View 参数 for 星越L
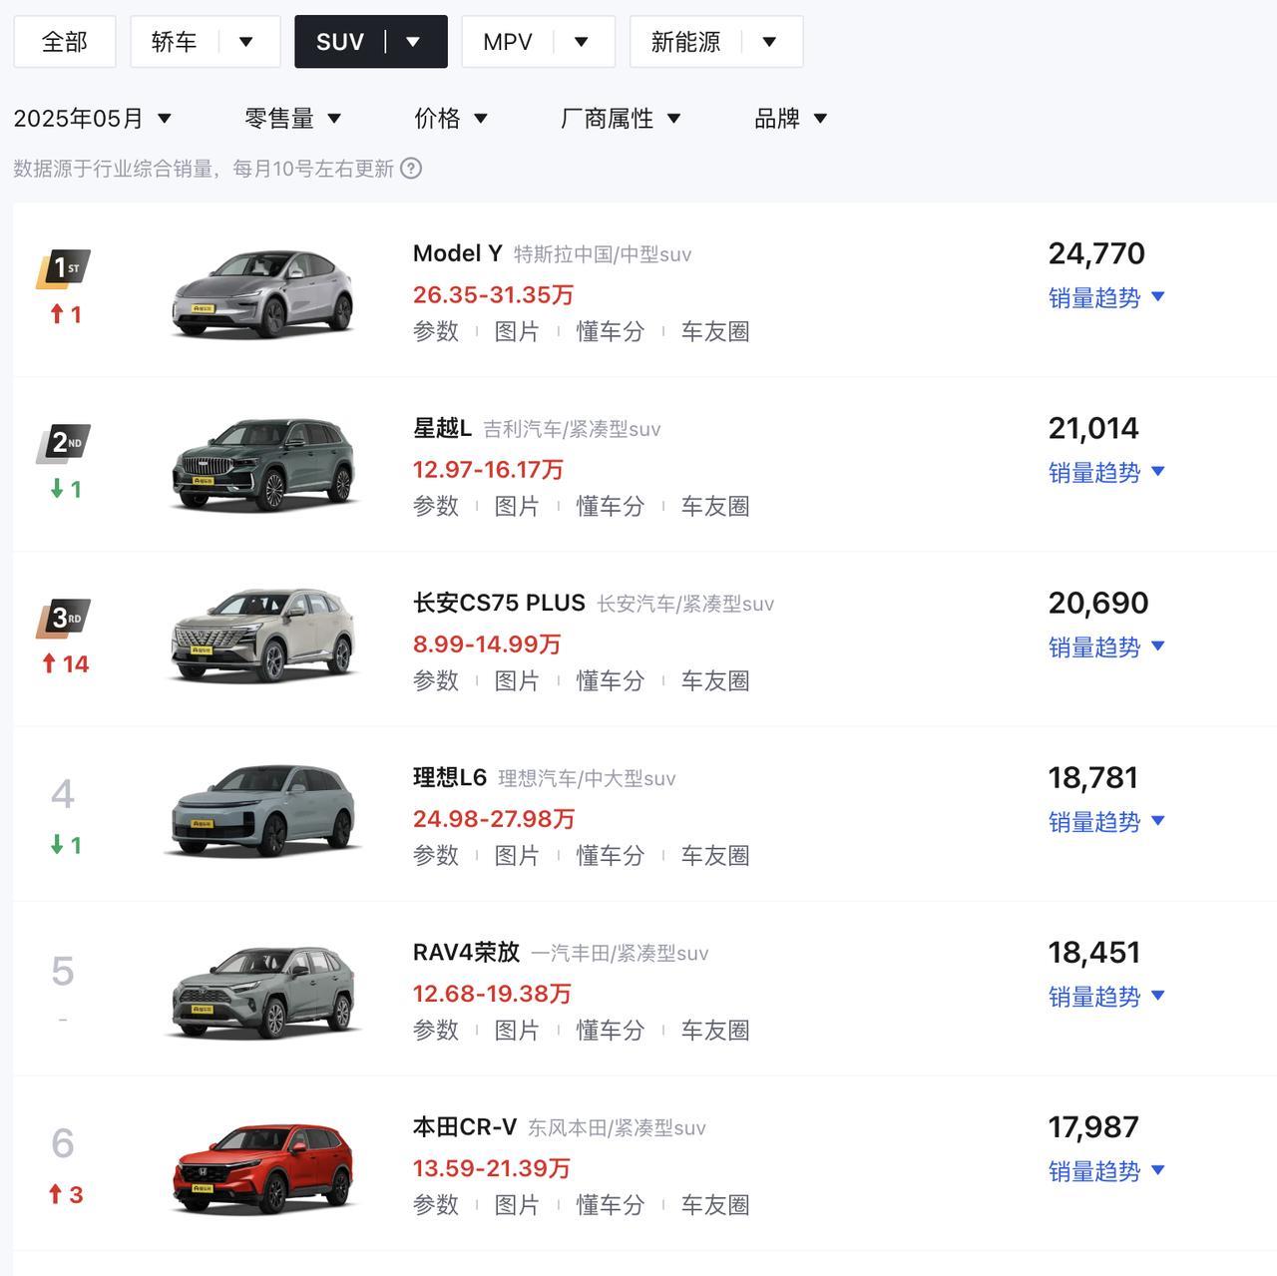Screen dimensions: 1277x1276 (436, 506)
